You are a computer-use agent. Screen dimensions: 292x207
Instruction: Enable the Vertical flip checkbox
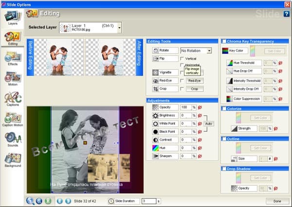point(182,59)
